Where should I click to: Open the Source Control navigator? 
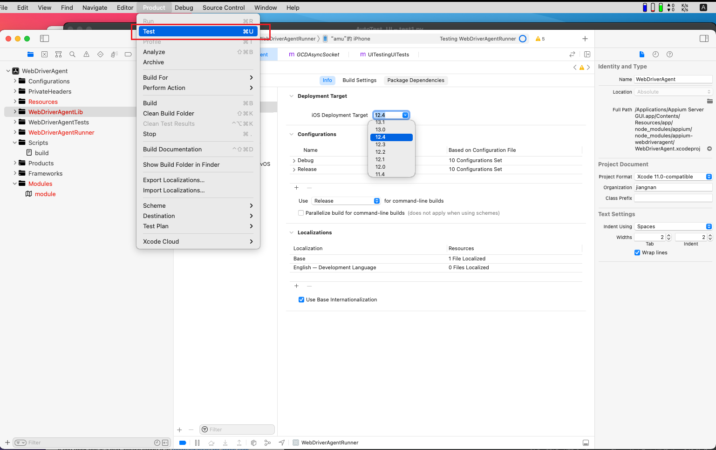[x=44, y=55]
